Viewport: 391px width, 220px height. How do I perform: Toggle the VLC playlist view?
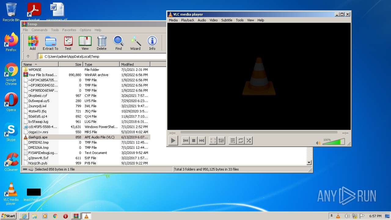232,141
